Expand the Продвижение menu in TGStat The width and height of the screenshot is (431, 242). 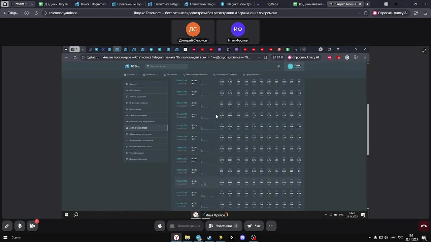252,75
